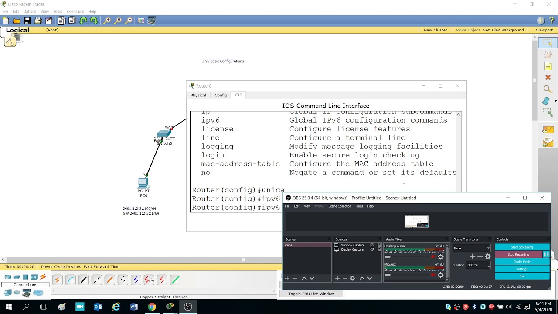558x314 pixels.
Task: Open OBS Scene Collection menu
Action: coord(340,206)
